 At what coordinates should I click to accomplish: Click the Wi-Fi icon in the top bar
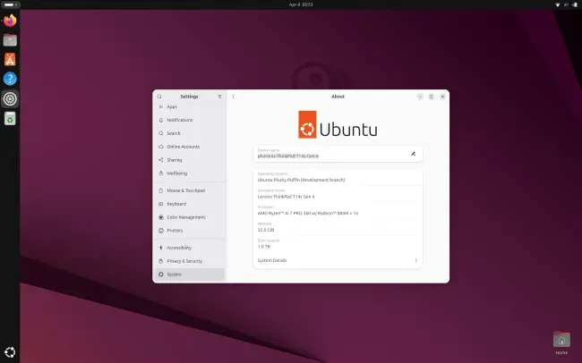pyautogui.click(x=558, y=4)
